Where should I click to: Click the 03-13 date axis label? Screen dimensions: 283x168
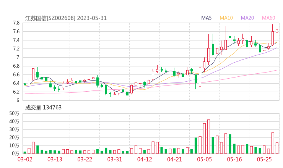[55, 159]
